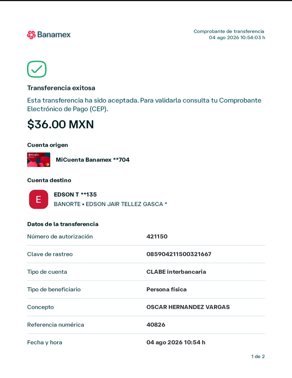Click Referencia numérica value 40826
The height and width of the screenshot is (378, 292).
[156, 325]
